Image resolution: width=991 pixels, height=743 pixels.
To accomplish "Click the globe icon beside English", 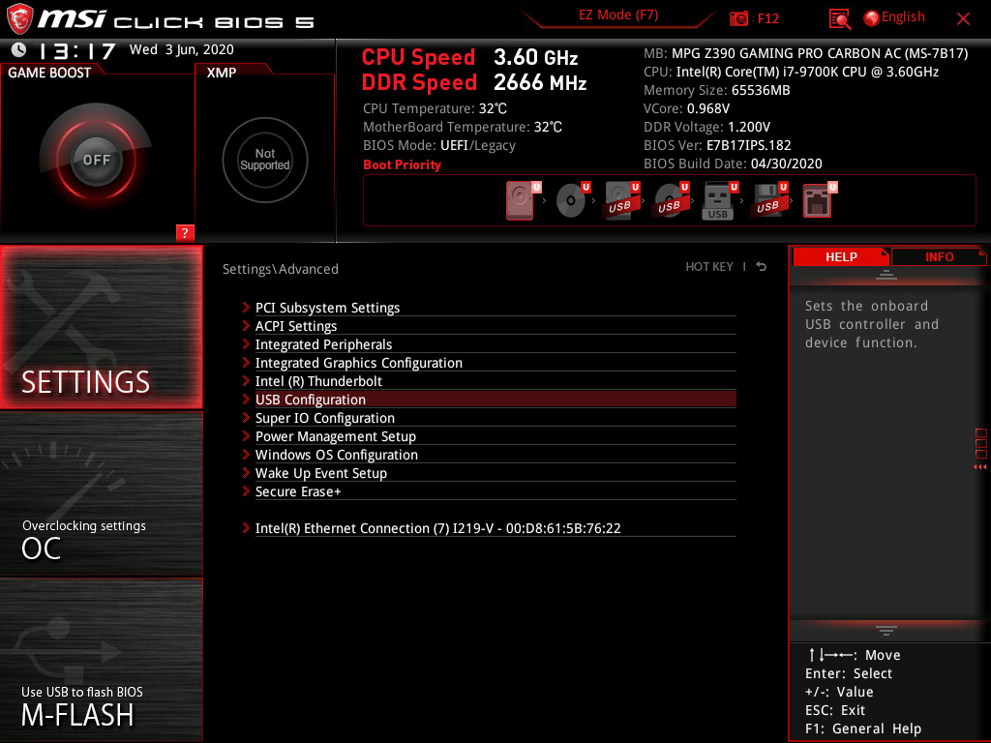I will point(872,18).
